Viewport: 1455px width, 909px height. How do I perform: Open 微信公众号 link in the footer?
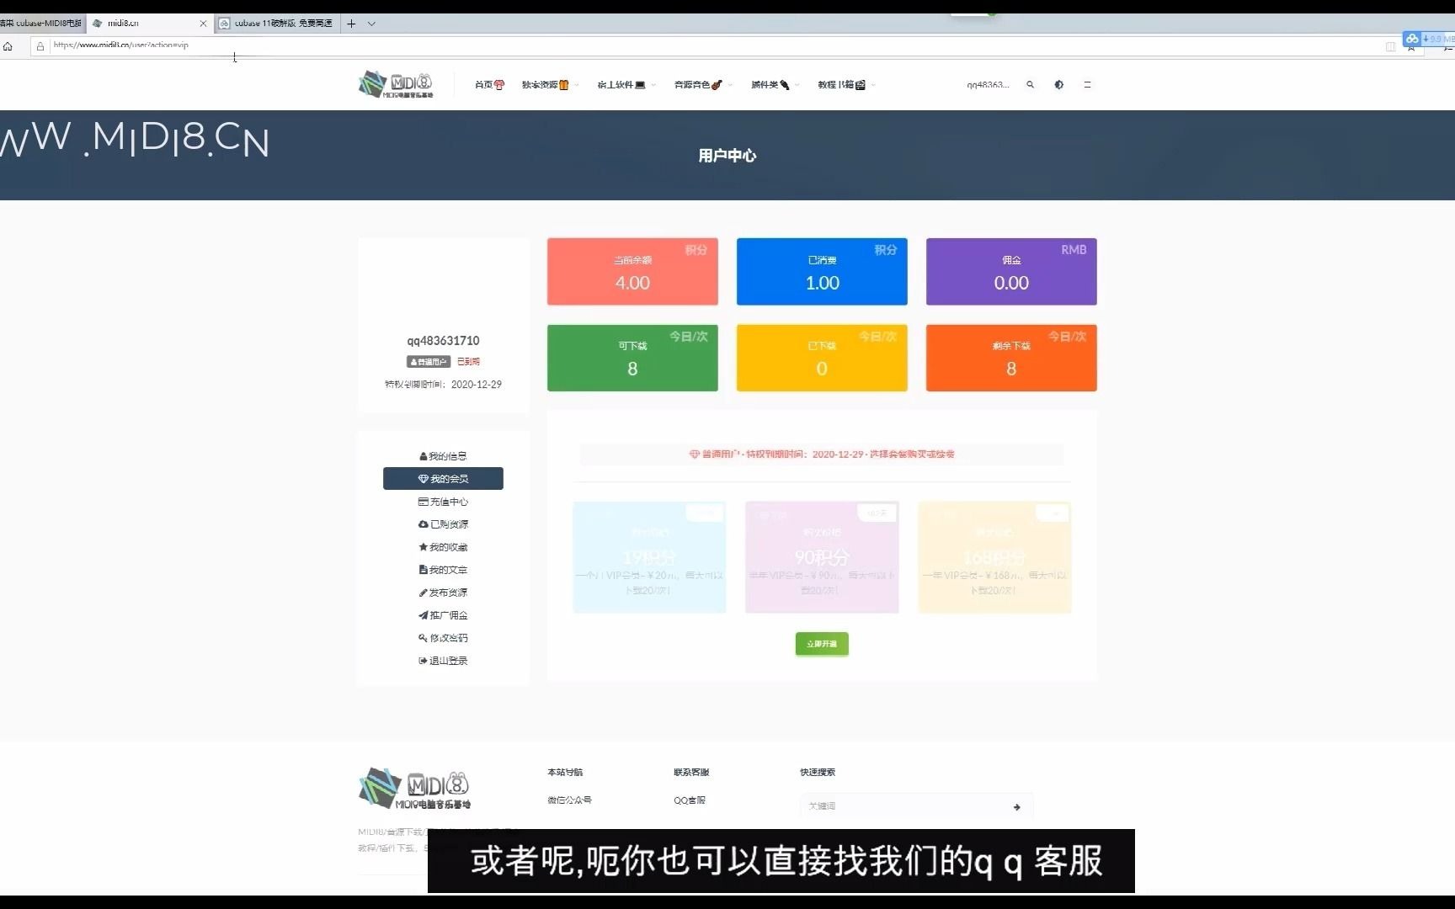[569, 800]
